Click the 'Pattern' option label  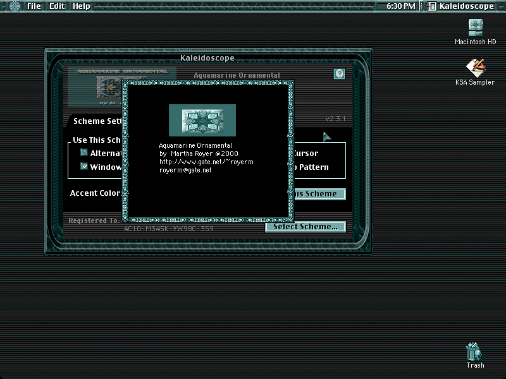[x=314, y=167]
